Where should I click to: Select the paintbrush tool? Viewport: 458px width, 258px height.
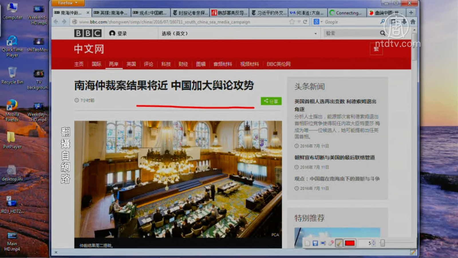[339, 243]
